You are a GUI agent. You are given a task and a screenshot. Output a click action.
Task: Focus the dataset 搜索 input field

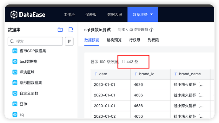click(35, 41)
